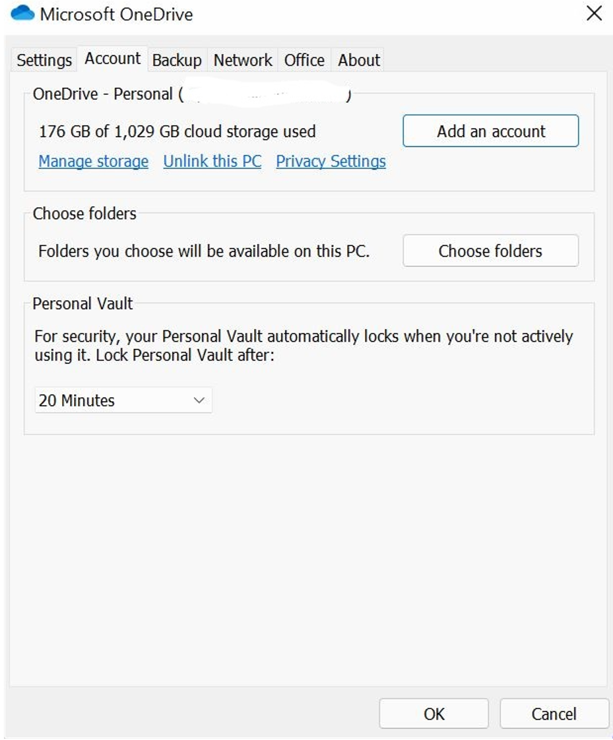This screenshot has height=740, width=613.
Task: Open the About tab
Action: pos(358,60)
